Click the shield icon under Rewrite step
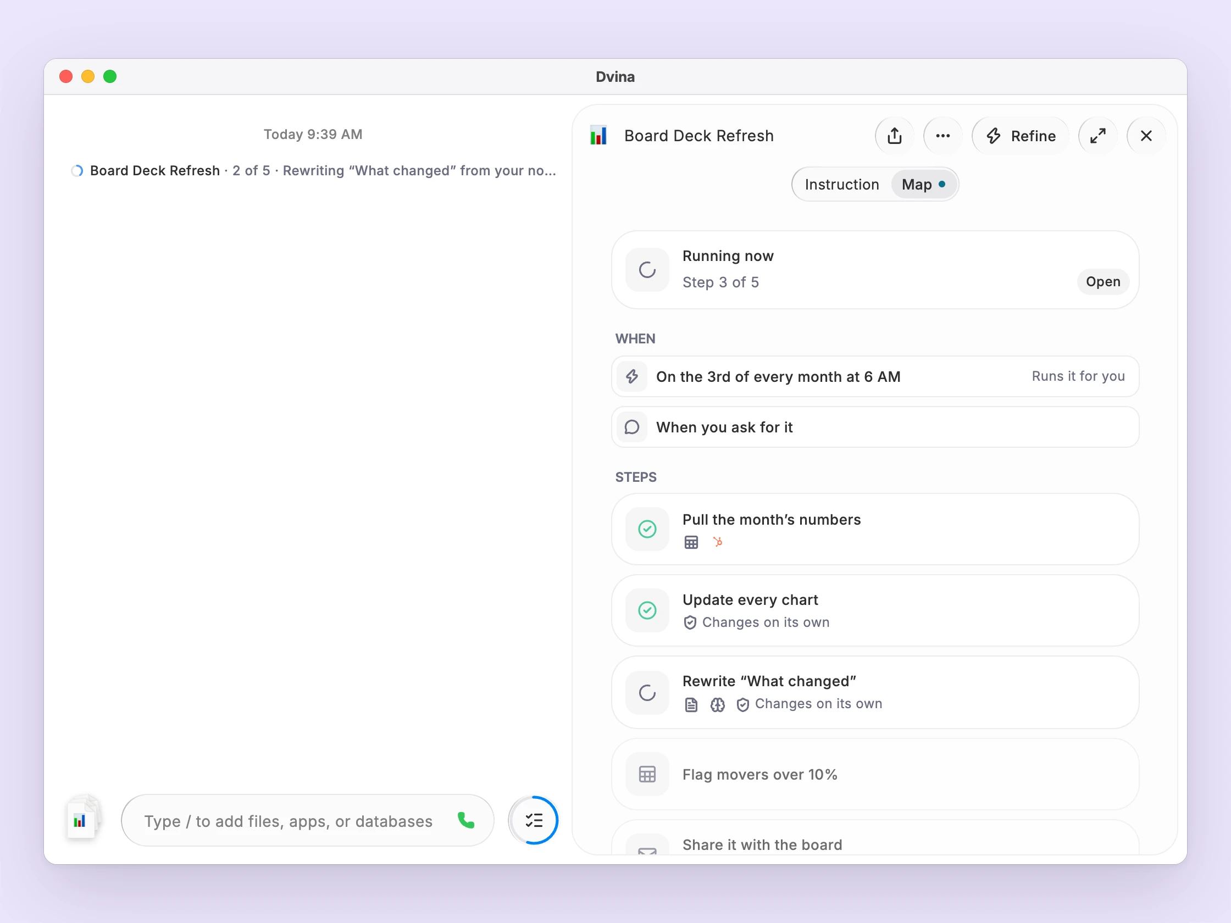 click(x=742, y=705)
